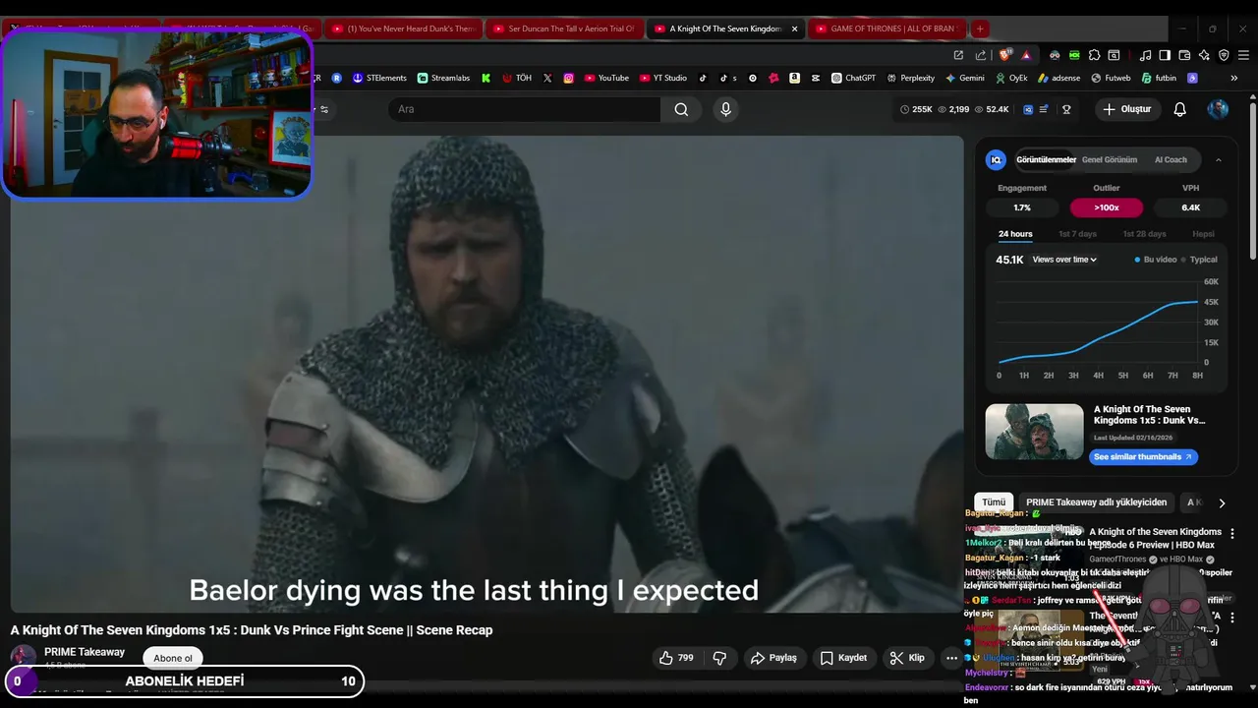Image resolution: width=1258 pixels, height=708 pixels.
Task: Select PRIME Takeaway adlı yükleyiciden chip
Action: point(1096,502)
